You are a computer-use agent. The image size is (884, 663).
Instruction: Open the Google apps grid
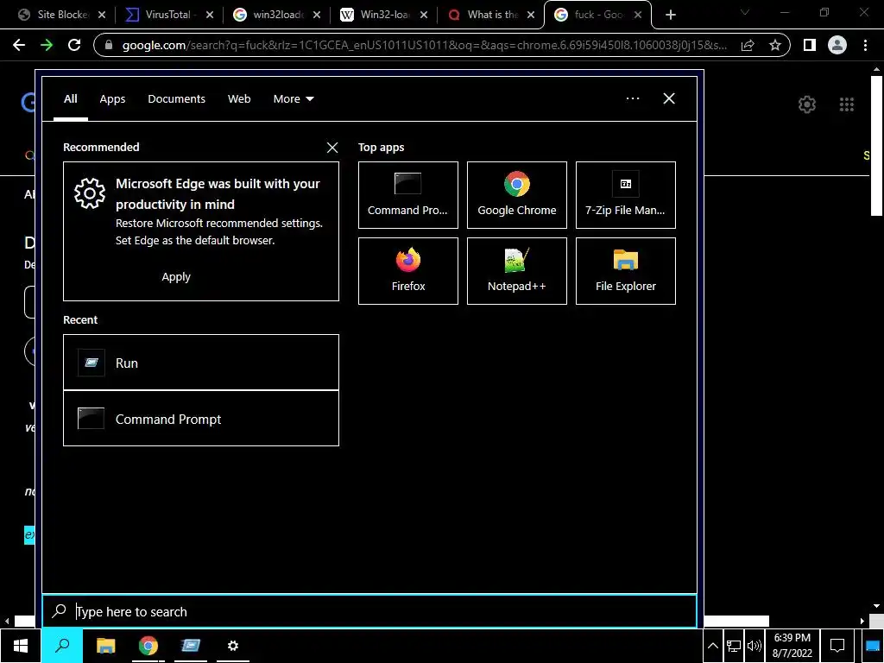846,104
